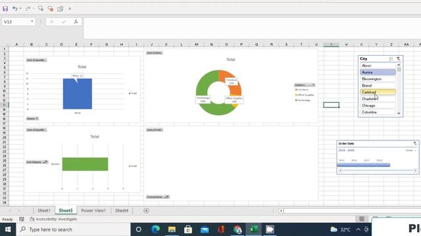421x236 pixels.
Task: Open the Sub-Category filter button on the chart
Action: 37,162
